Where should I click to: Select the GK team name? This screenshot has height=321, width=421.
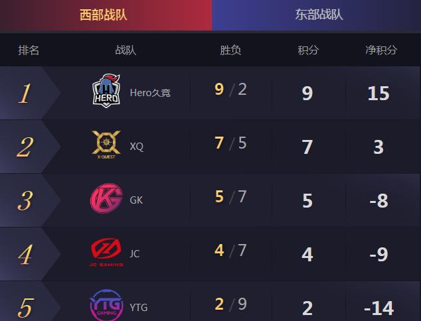click(136, 200)
